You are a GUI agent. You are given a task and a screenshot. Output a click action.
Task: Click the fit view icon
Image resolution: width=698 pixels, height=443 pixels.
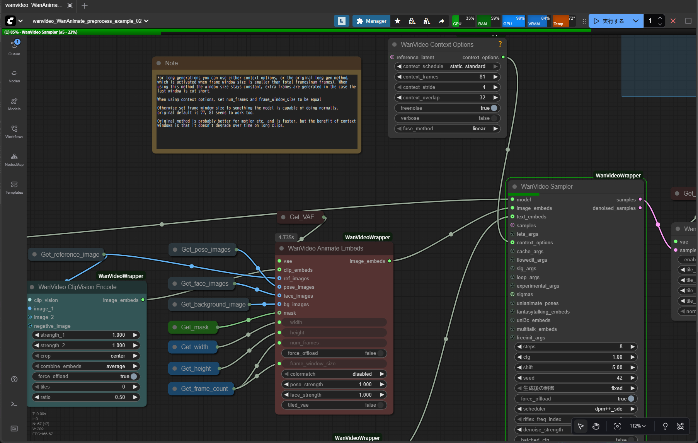tap(617, 426)
